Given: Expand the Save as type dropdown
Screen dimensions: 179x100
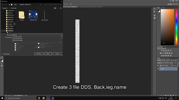Looking at the screenshot, I should tap(62, 37).
